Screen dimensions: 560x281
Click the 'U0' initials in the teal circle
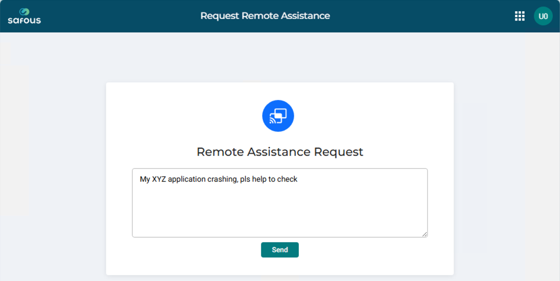543,16
